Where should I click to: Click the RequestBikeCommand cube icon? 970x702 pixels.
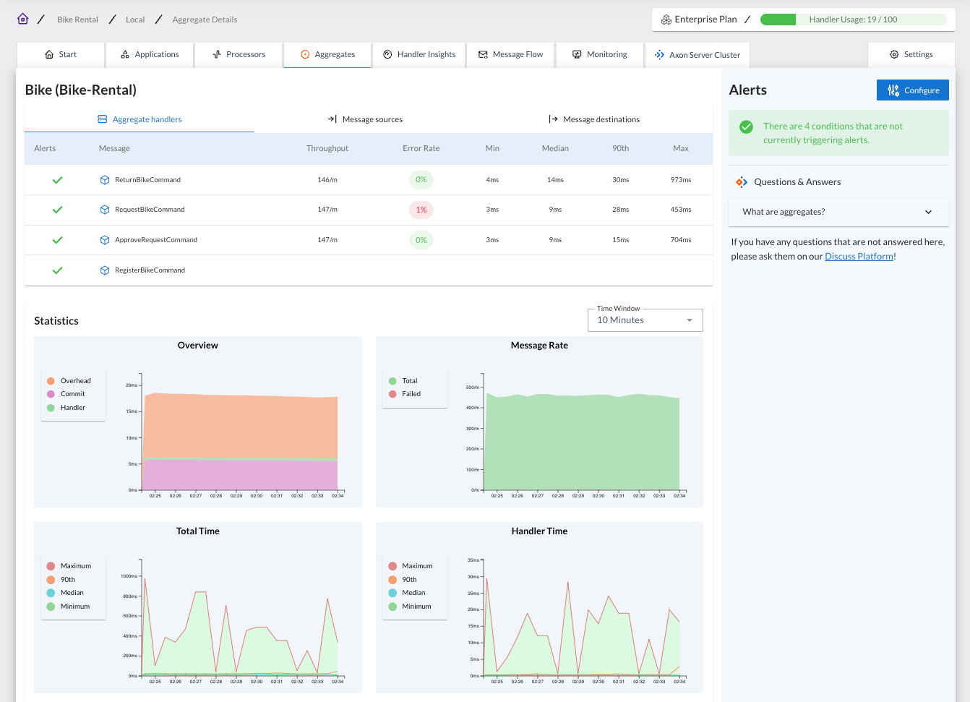pyautogui.click(x=105, y=210)
